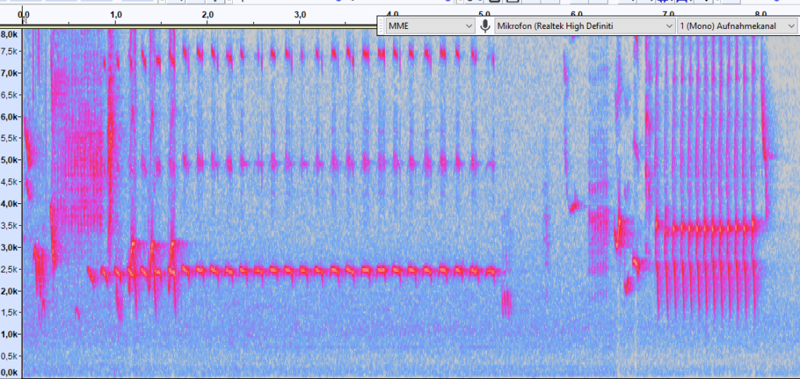Click the 1,5k label on the frequency scale
Viewport: 800px width, 379px height.
coord(10,312)
